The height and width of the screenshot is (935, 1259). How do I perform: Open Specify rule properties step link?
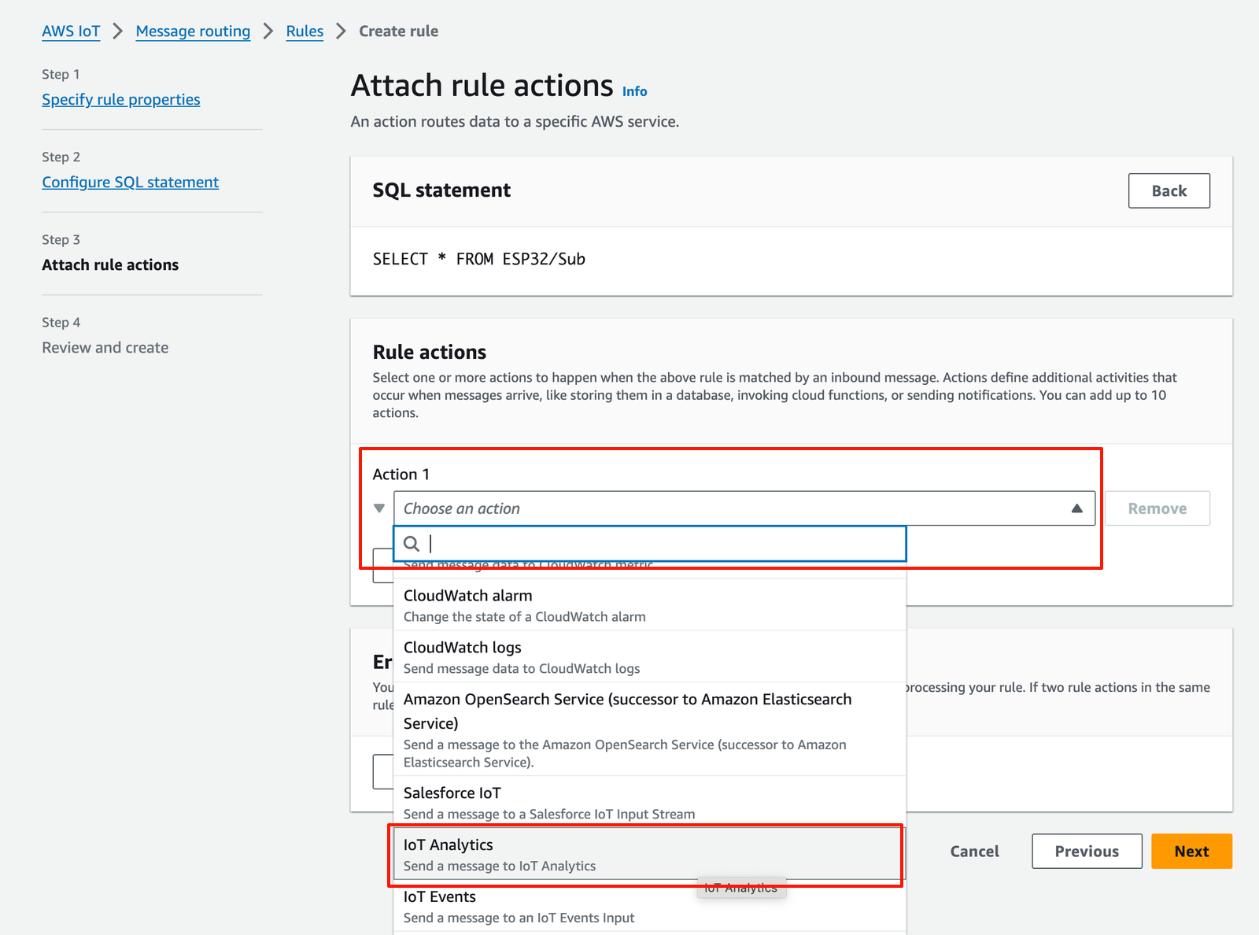[x=121, y=100]
